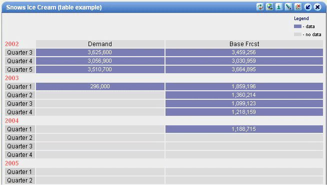Click the red X delete content icon

pos(298,7)
